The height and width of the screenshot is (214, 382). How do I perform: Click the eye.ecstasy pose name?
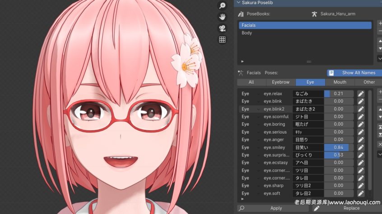pos(275,163)
